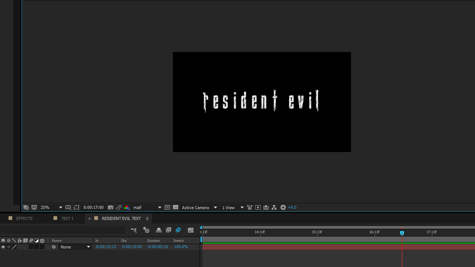The image size is (475, 267).
Task: Click the Adjustment Layer column header
Action: click(37, 241)
